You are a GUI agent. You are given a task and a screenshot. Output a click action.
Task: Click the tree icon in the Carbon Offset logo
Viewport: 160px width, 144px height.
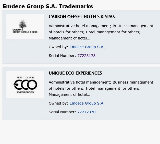(x=22, y=24)
